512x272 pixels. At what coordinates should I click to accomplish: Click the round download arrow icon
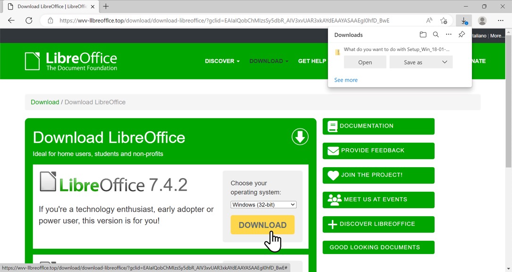(x=300, y=136)
